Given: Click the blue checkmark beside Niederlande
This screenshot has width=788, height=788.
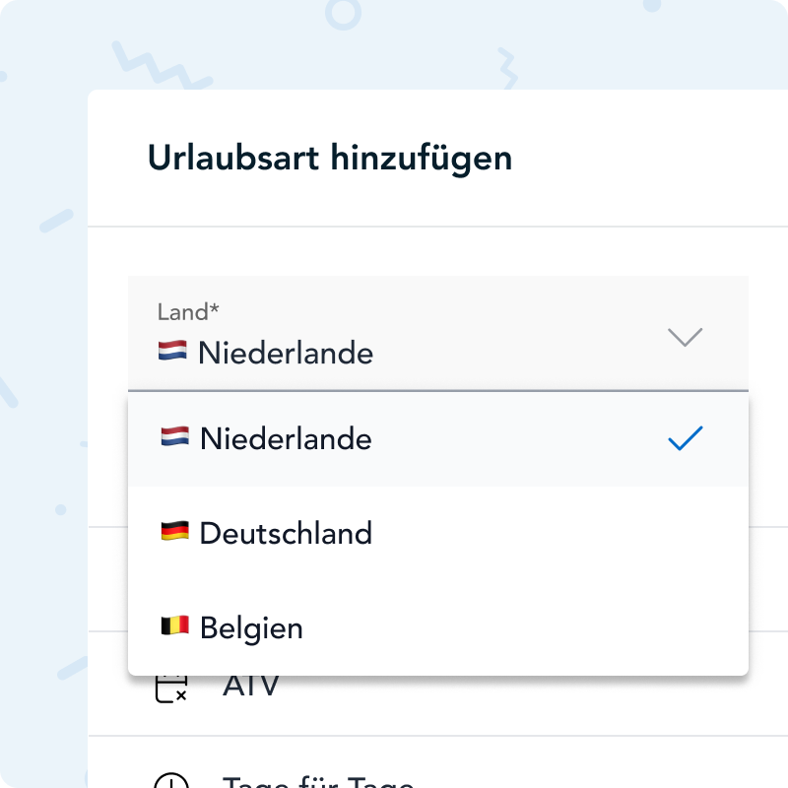Looking at the screenshot, I should 685,438.
